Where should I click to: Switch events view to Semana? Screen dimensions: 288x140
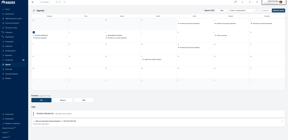[x=62, y=100]
